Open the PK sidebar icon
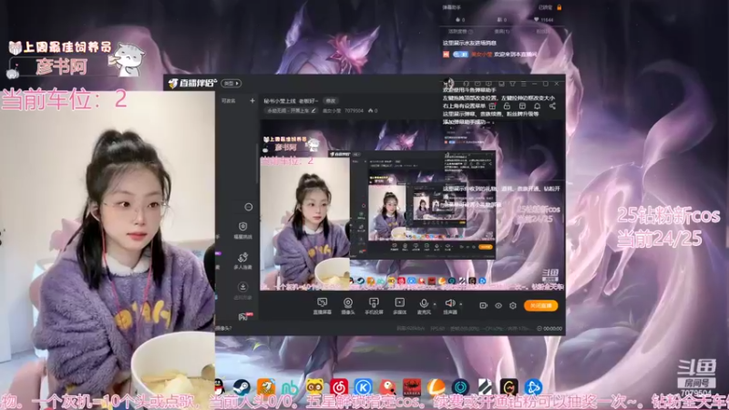729x410 pixels. point(244,316)
